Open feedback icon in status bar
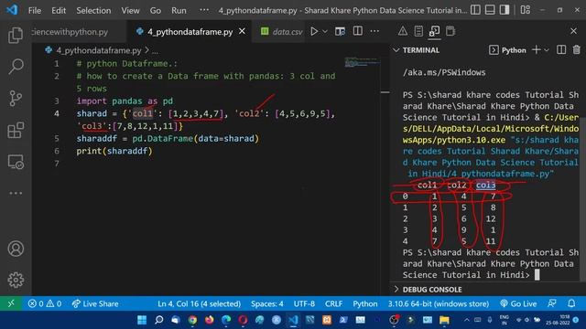 point(552,303)
